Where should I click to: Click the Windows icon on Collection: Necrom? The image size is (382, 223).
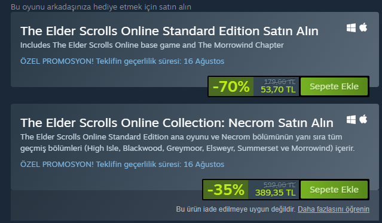click(351, 119)
